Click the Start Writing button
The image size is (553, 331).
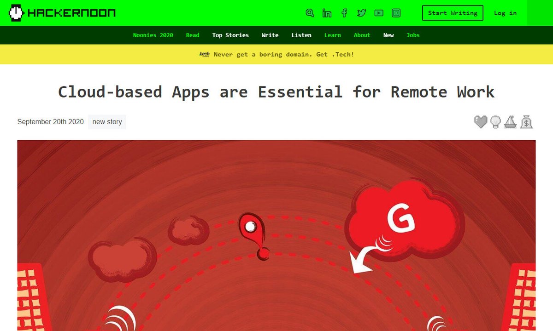(x=452, y=13)
